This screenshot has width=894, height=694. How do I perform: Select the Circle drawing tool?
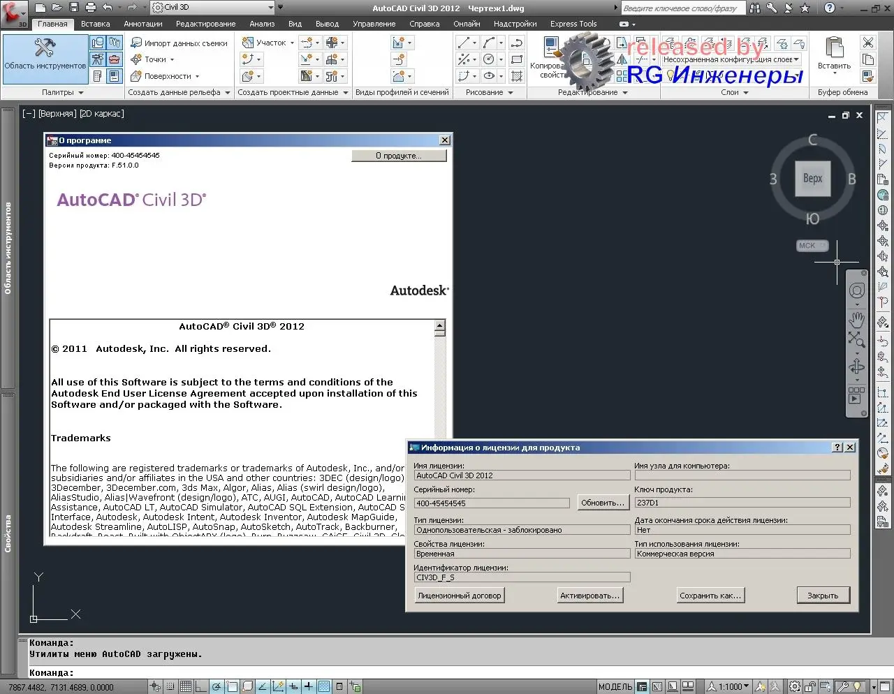point(490,59)
